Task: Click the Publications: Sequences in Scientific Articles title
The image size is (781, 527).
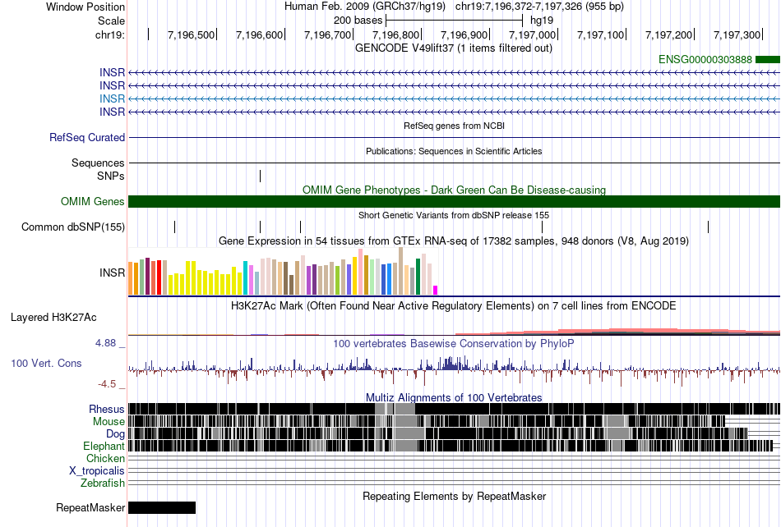Action: (x=454, y=151)
